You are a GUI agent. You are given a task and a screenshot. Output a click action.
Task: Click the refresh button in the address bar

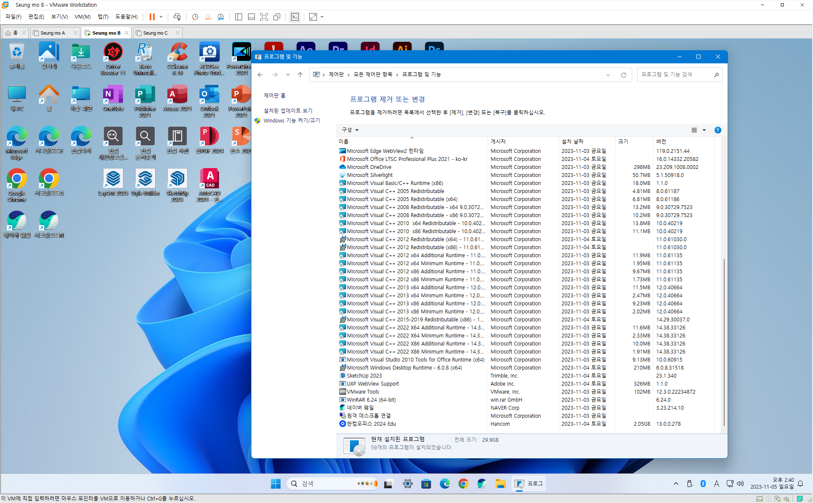click(x=623, y=75)
